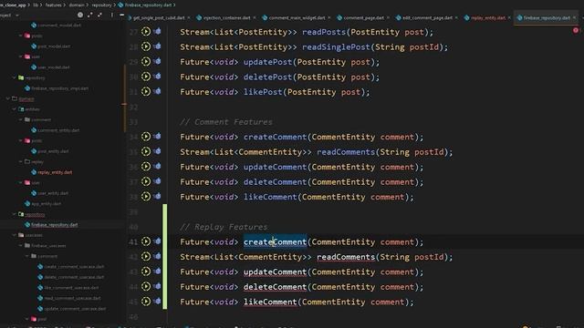Click underlined likeComment on line 45

click(x=270, y=302)
